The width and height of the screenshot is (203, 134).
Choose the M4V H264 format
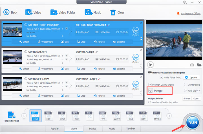click(x=144, y=116)
